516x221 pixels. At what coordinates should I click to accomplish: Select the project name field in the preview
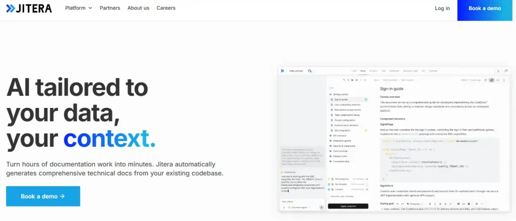pyautogui.click(x=296, y=71)
